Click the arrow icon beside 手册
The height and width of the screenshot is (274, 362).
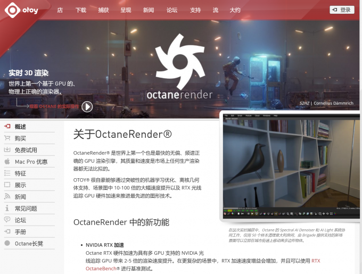pyautogui.click(x=7, y=231)
